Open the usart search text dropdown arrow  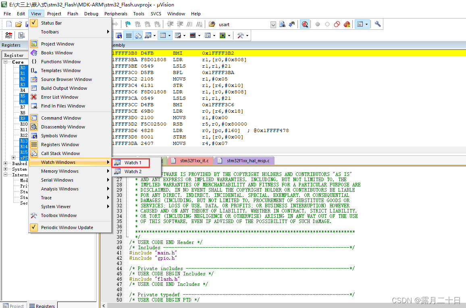[x=273, y=25]
